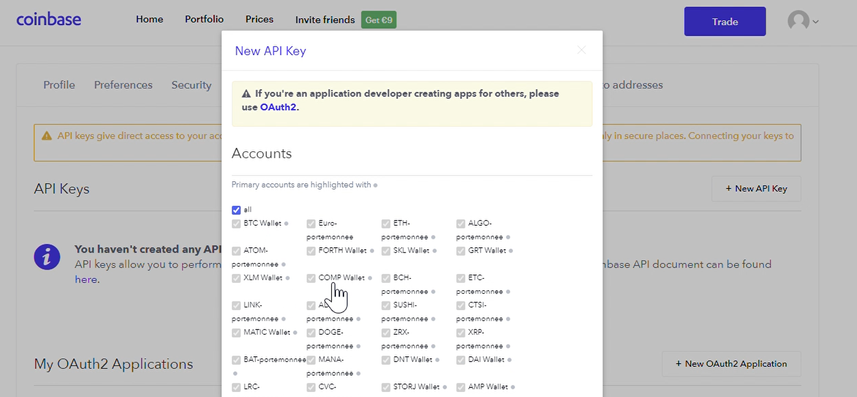Click the Trade button
857x397 pixels.
(725, 21)
